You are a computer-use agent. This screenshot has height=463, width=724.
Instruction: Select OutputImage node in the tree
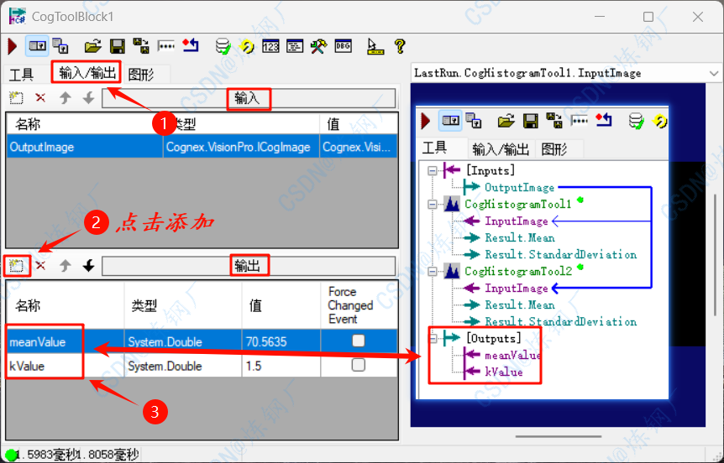pos(519,187)
